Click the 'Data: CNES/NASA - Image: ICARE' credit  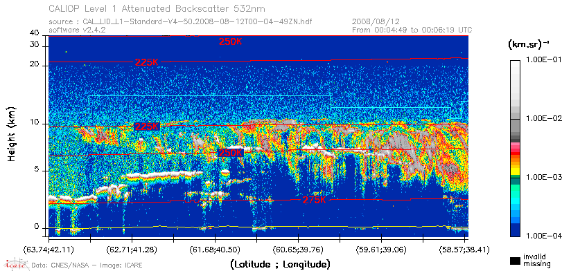click(x=87, y=265)
